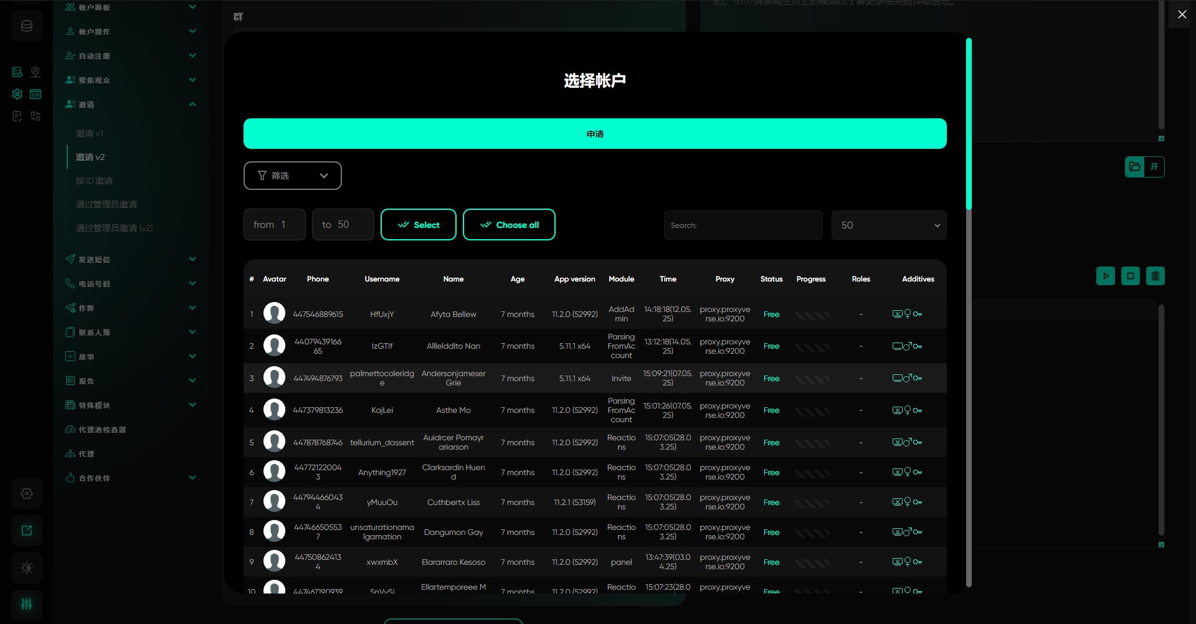Click the Search input field
The image size is (1196, 624).
click(x=743, y=225)
